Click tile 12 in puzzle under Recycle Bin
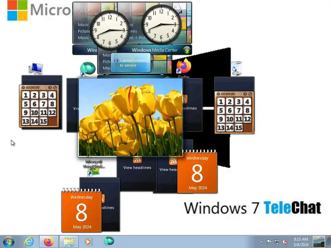 (247, 119)
